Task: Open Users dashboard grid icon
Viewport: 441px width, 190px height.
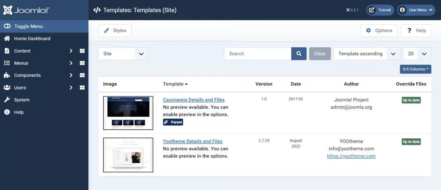Action: coord(82,88)
